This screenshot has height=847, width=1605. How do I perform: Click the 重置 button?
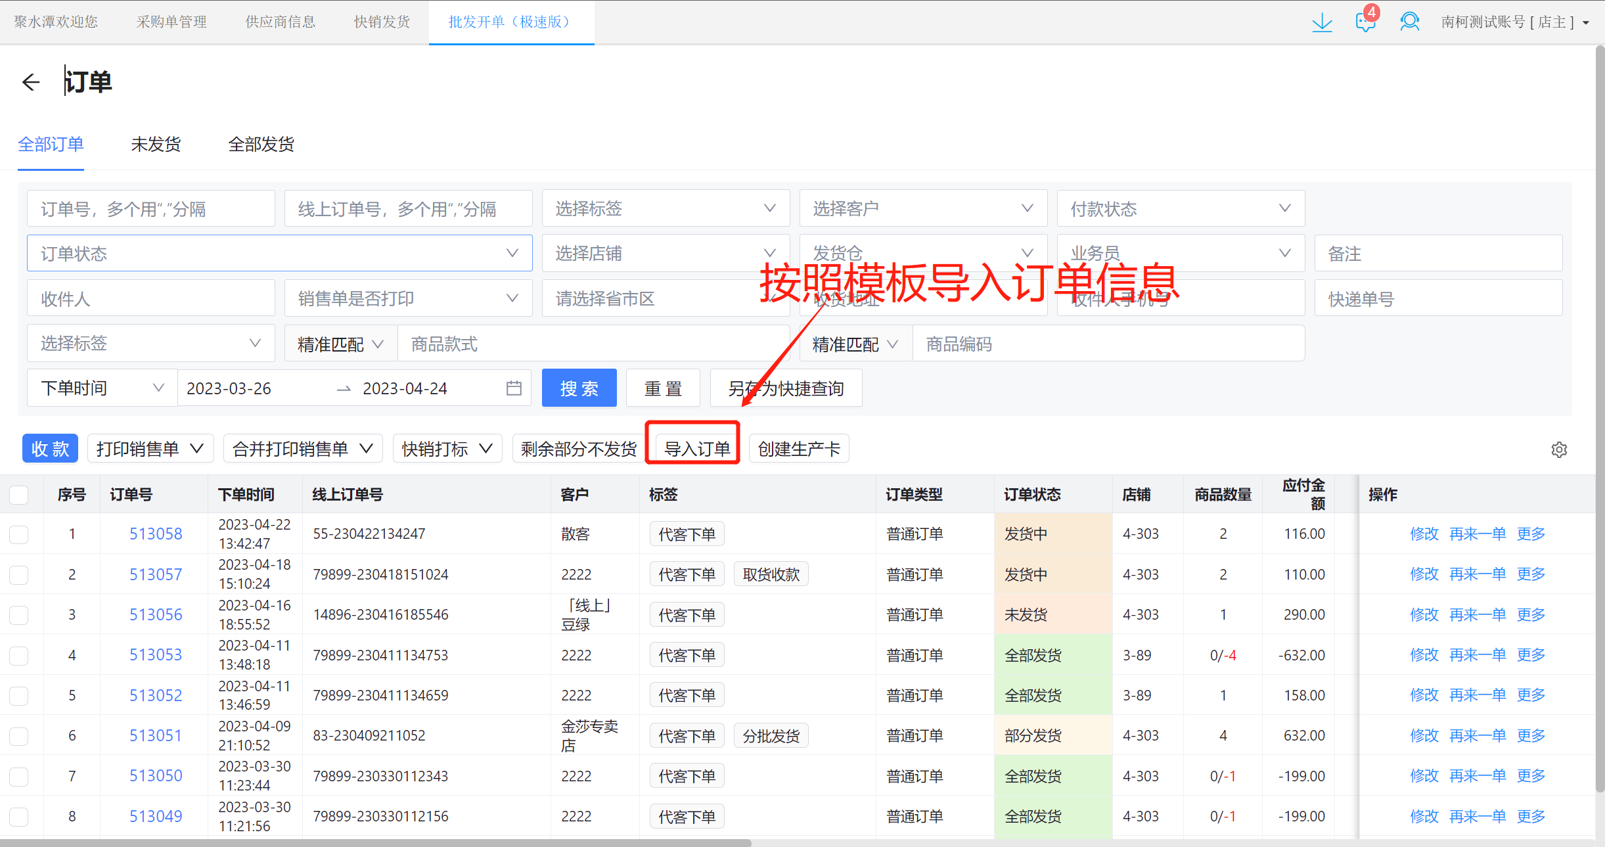coord(663,388)
